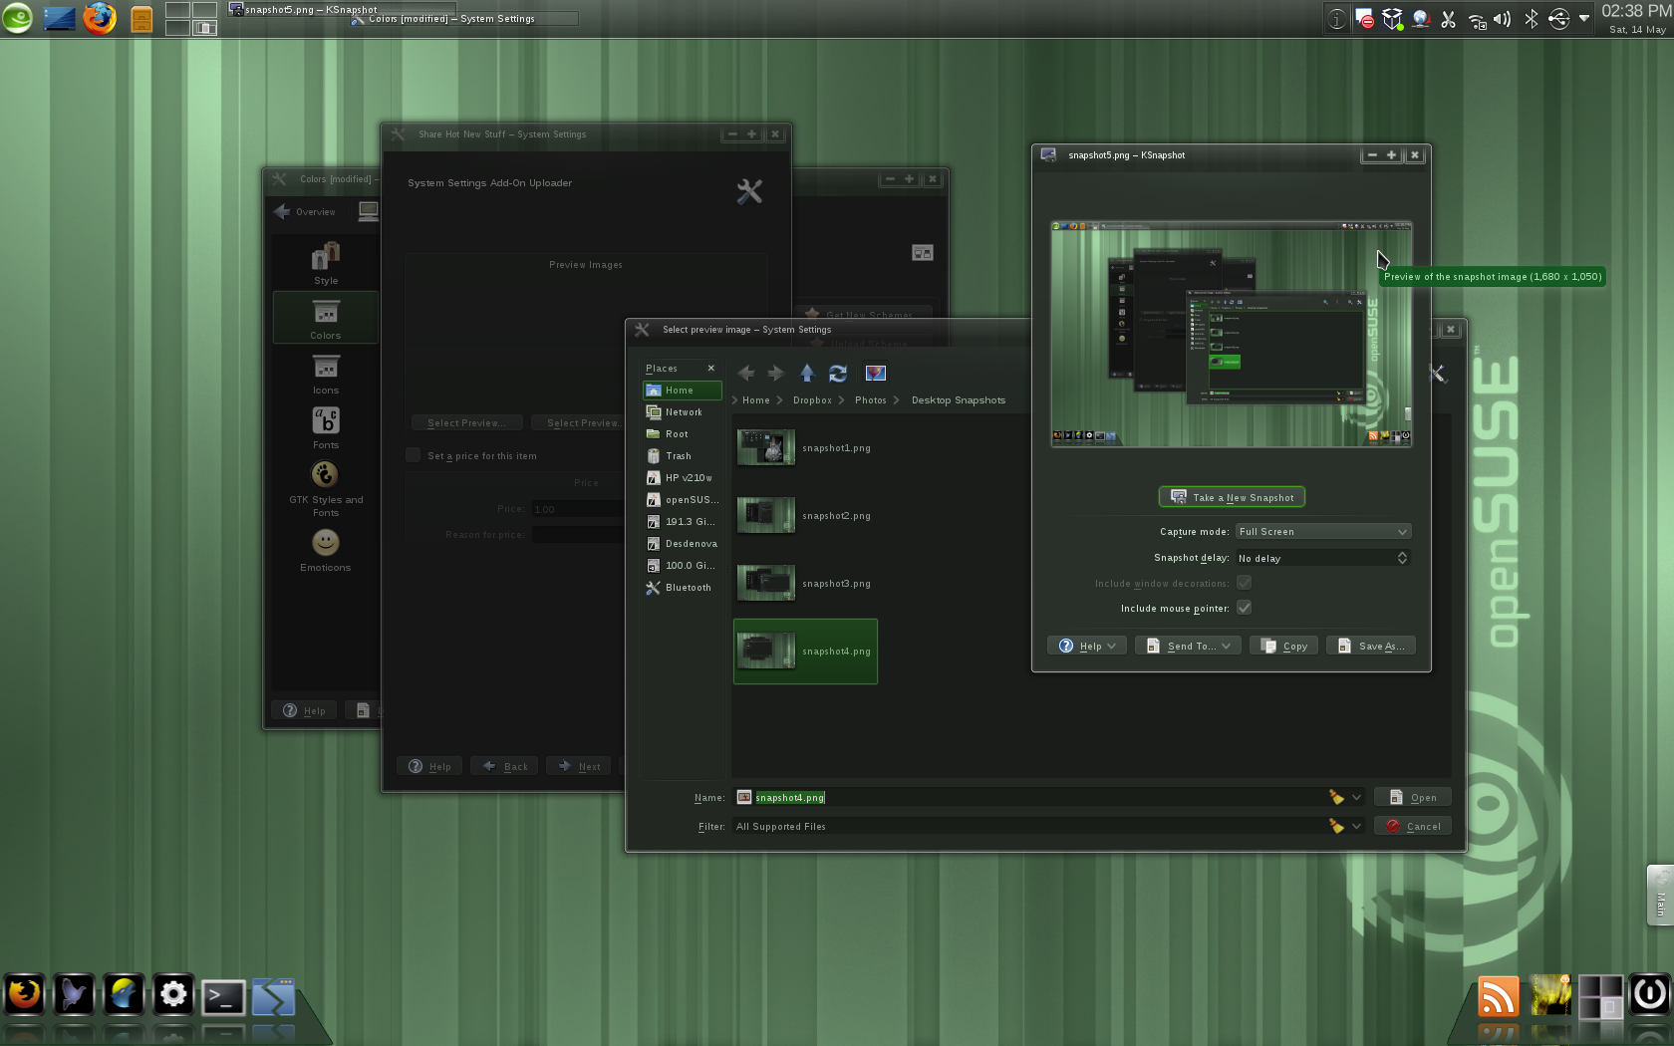Launch Firefox from the top panel

pos(99,18)
